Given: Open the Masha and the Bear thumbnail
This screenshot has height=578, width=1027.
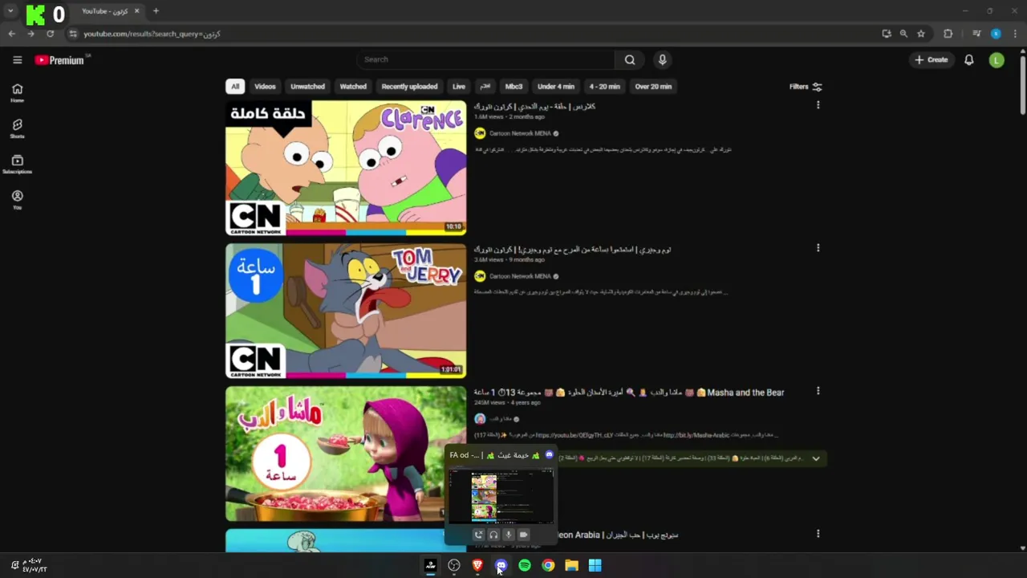Looking at the screenshot, I should point(346,454).
